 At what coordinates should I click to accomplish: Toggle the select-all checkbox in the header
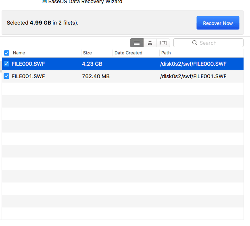pos(6,53)
